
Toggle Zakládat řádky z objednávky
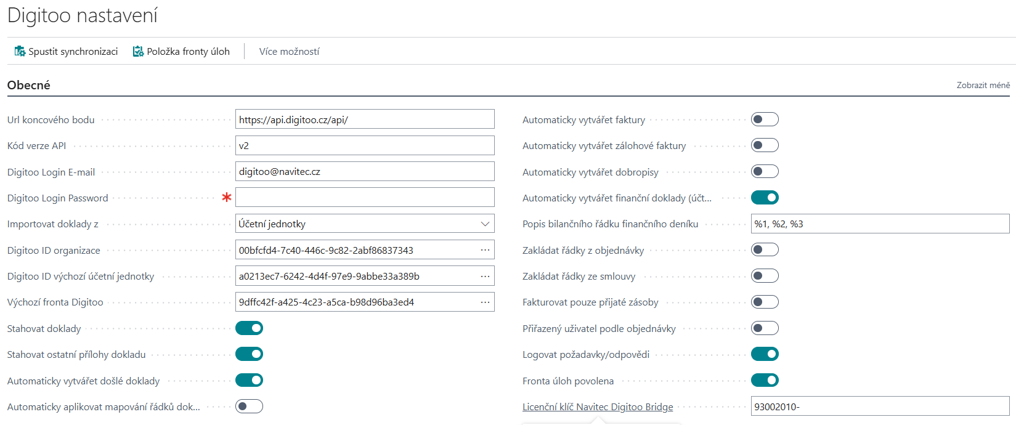(765, 250)
